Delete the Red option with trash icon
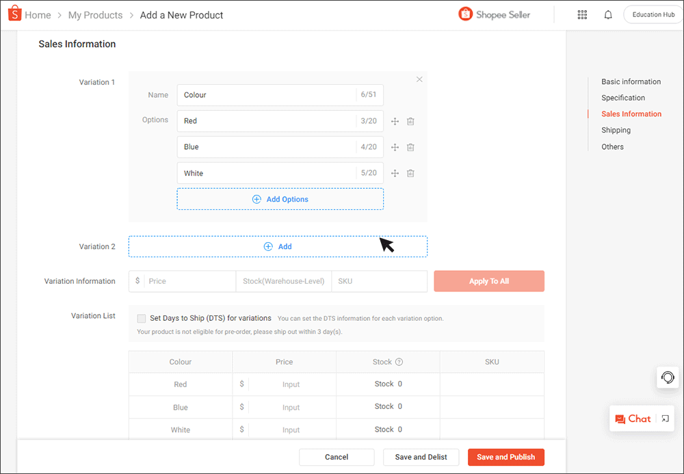 (410, 121)
